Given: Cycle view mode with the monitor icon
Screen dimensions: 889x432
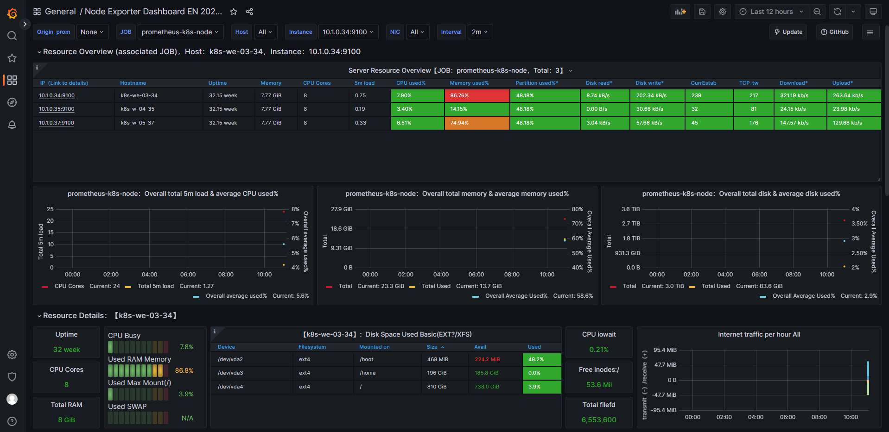Looking at the screenshot, I should pos(873,12).
